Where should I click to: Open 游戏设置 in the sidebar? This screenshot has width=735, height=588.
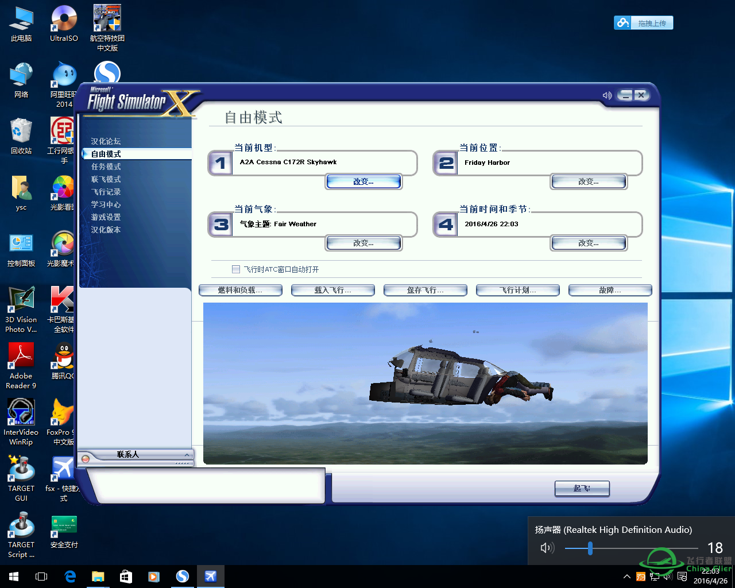tap(106, 217)
